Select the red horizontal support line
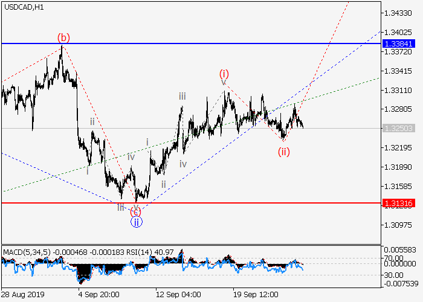423x302 pixels. 242,203
